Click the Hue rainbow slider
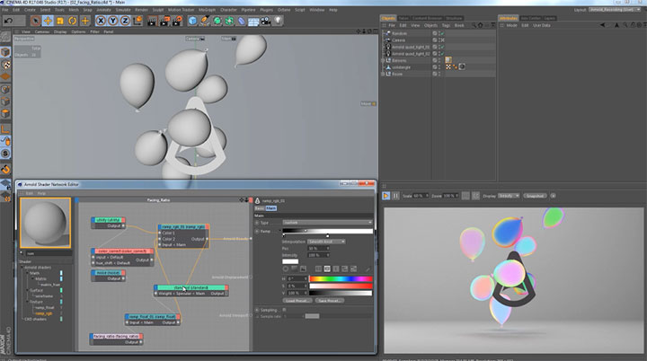This screenshot has height=361, width=647. (x=341, y=279)
